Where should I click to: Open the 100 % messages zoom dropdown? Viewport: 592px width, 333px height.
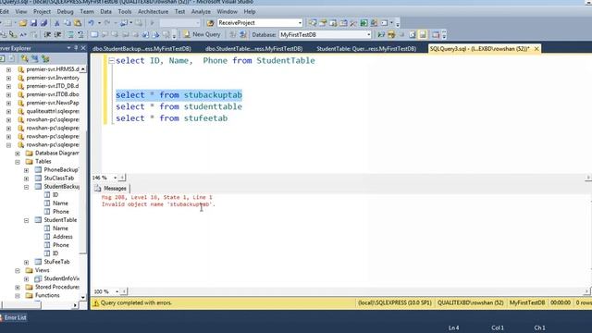(x=117, y=291)
